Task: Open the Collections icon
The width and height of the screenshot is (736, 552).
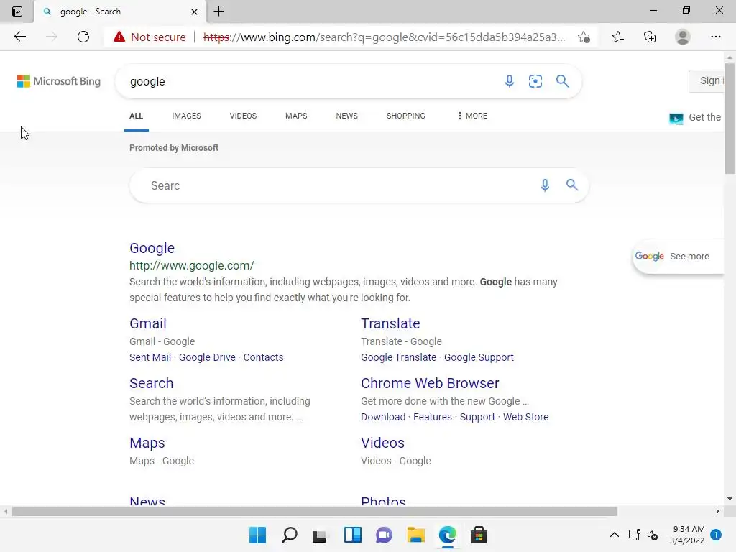Action: (x=650, y=37)
